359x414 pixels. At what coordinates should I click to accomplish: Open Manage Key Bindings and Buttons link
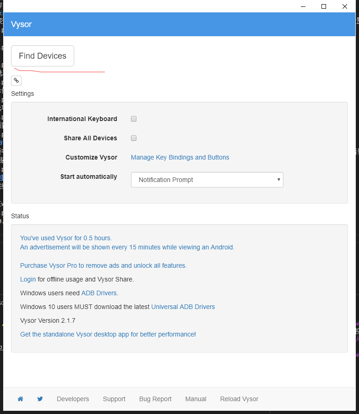pyautogui.click(x=180, y=157)
